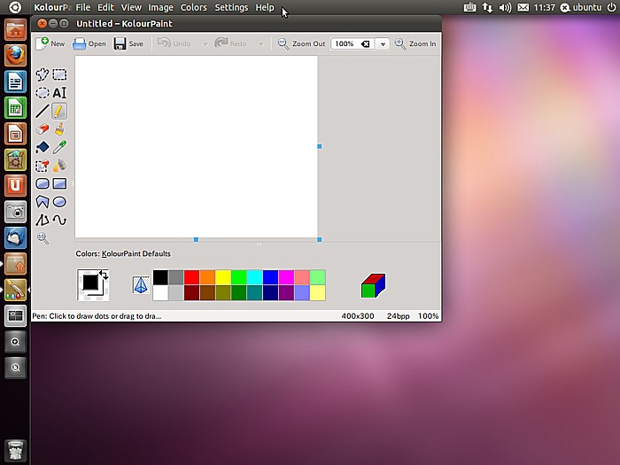Select the free-form selection tool

[x=43, y=74]
